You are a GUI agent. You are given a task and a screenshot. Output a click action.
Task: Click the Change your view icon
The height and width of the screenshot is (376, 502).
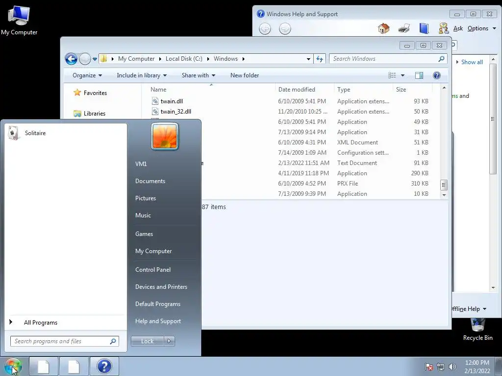(392, 75)
